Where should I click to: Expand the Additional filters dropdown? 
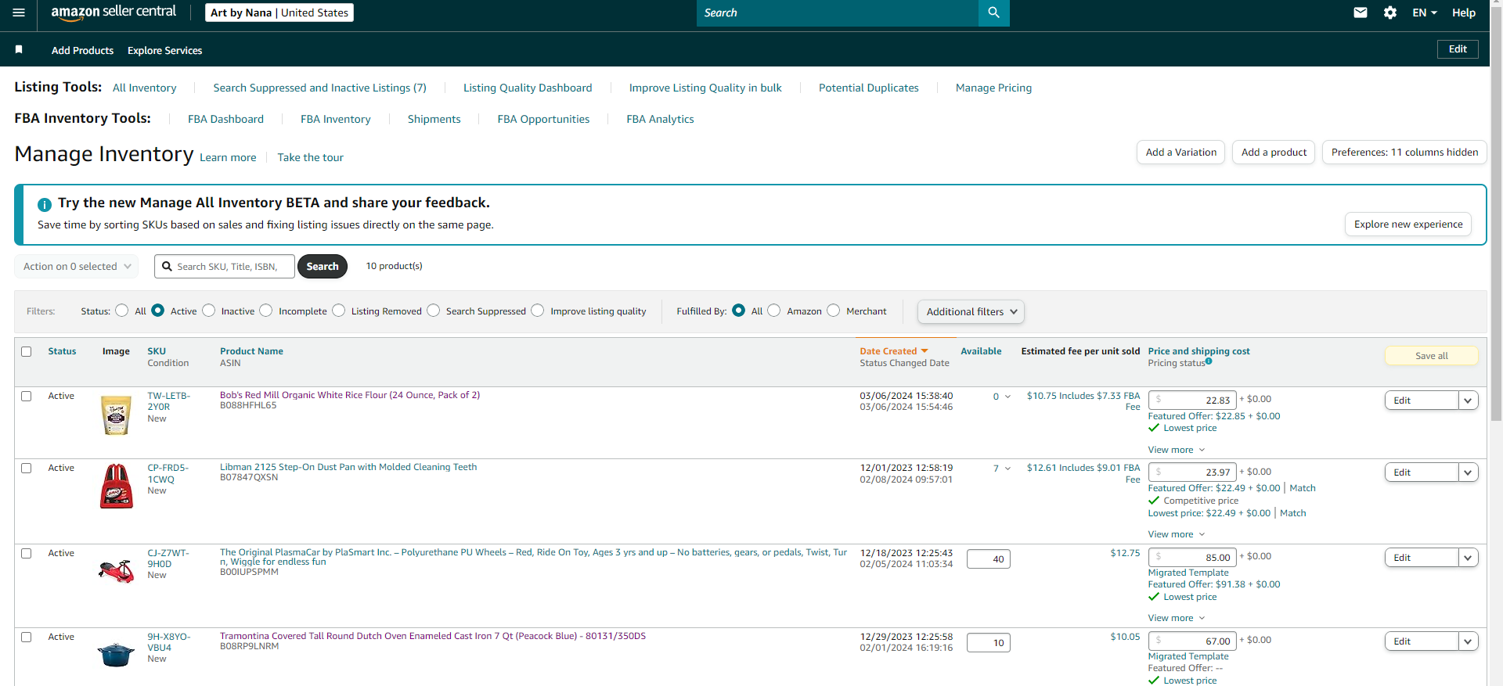point(971,312)
